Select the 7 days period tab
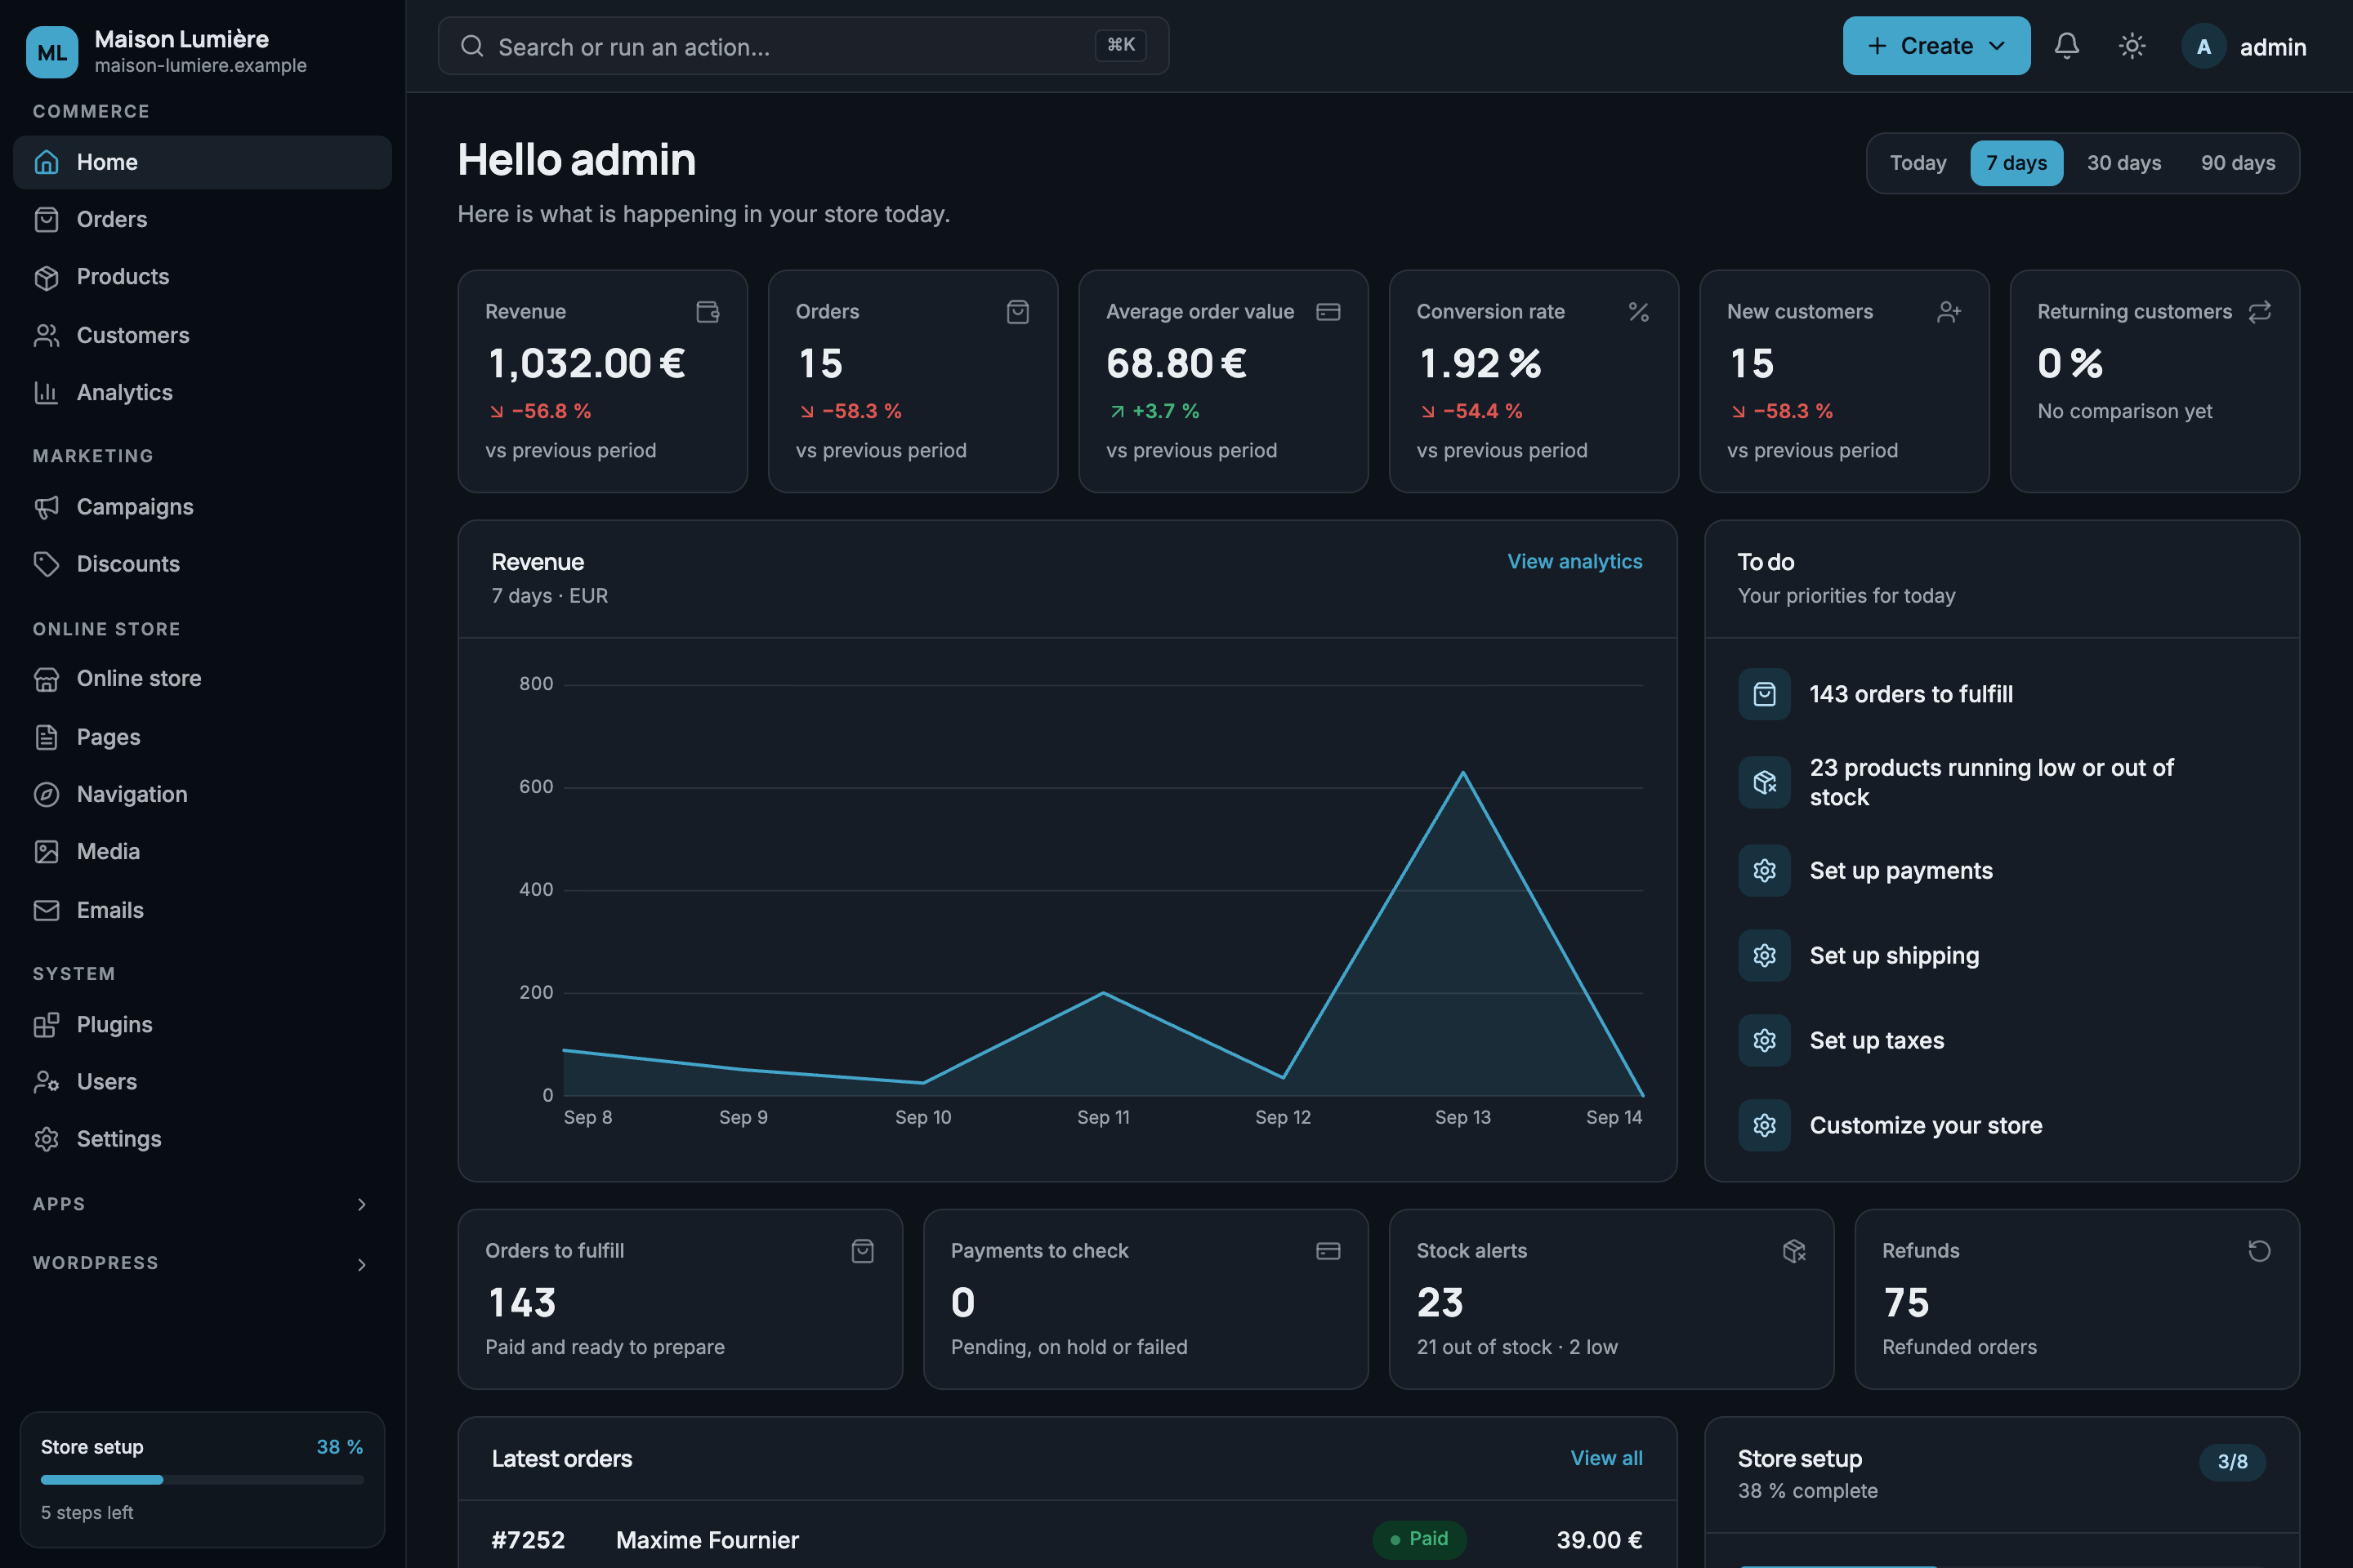 (x=2016, y=163)
